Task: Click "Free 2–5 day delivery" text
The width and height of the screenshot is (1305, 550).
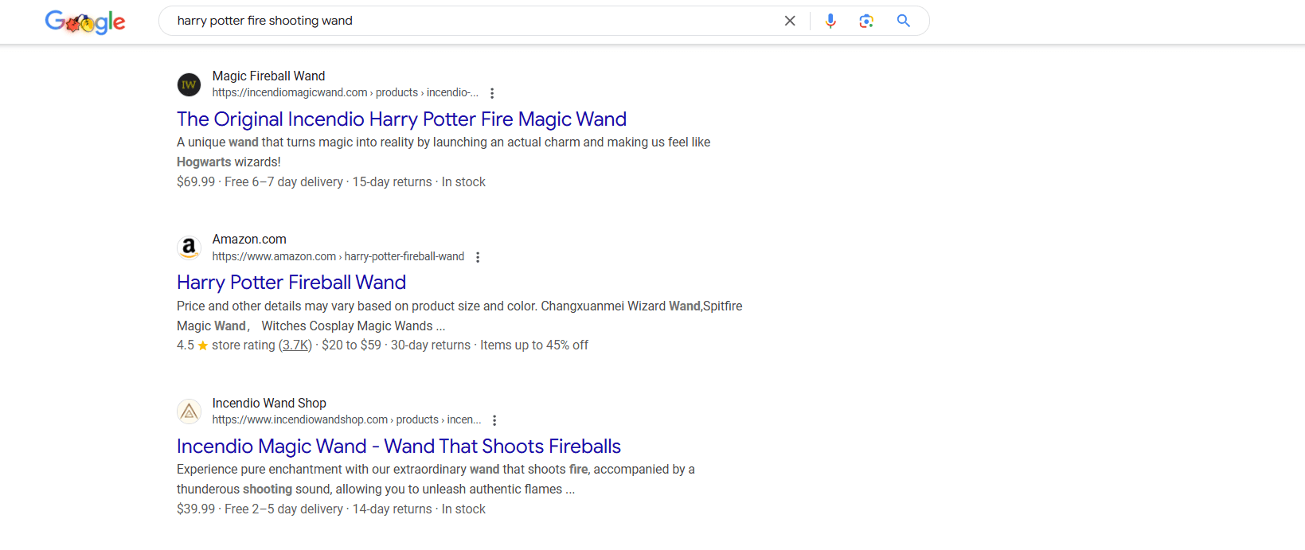Action: point(283,509)
